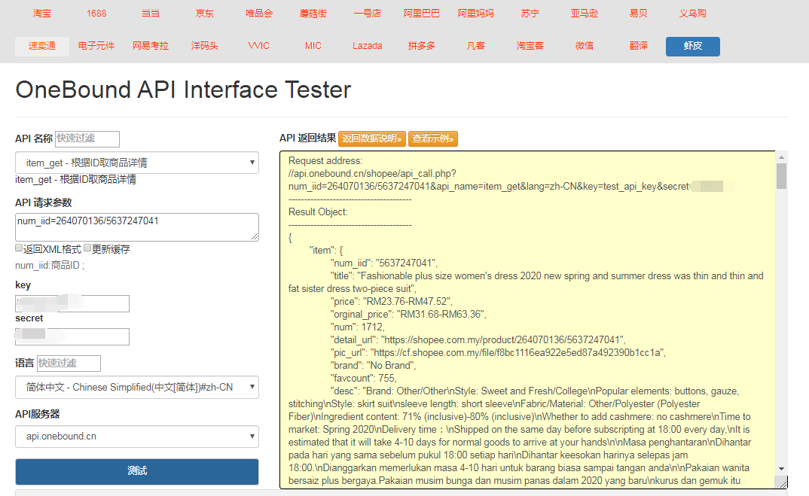Click the blue 测试 button
Screen dimensions: 809x496
pyautogui.click(x=137, y=471)
